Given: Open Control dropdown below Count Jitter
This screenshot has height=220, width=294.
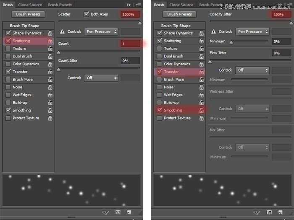Looking at the screenshot, I should [x=101, y=78].
